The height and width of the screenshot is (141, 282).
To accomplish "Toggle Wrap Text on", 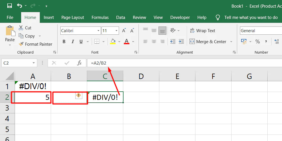I will pos(202,31).
